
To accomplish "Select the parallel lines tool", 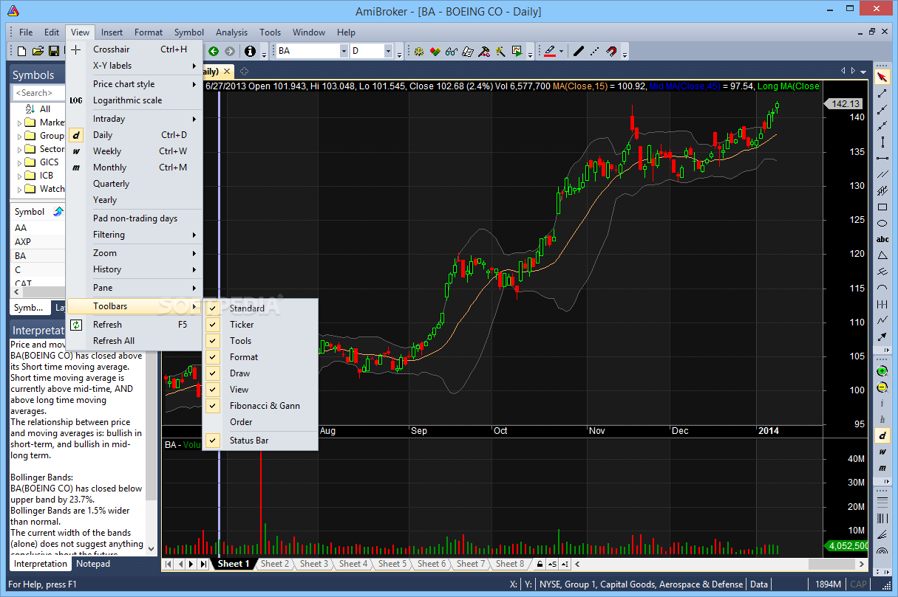I will 882,174.
